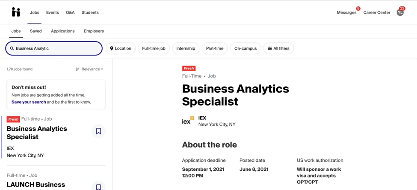Open the Location filter dropdown

click(121, 48)
